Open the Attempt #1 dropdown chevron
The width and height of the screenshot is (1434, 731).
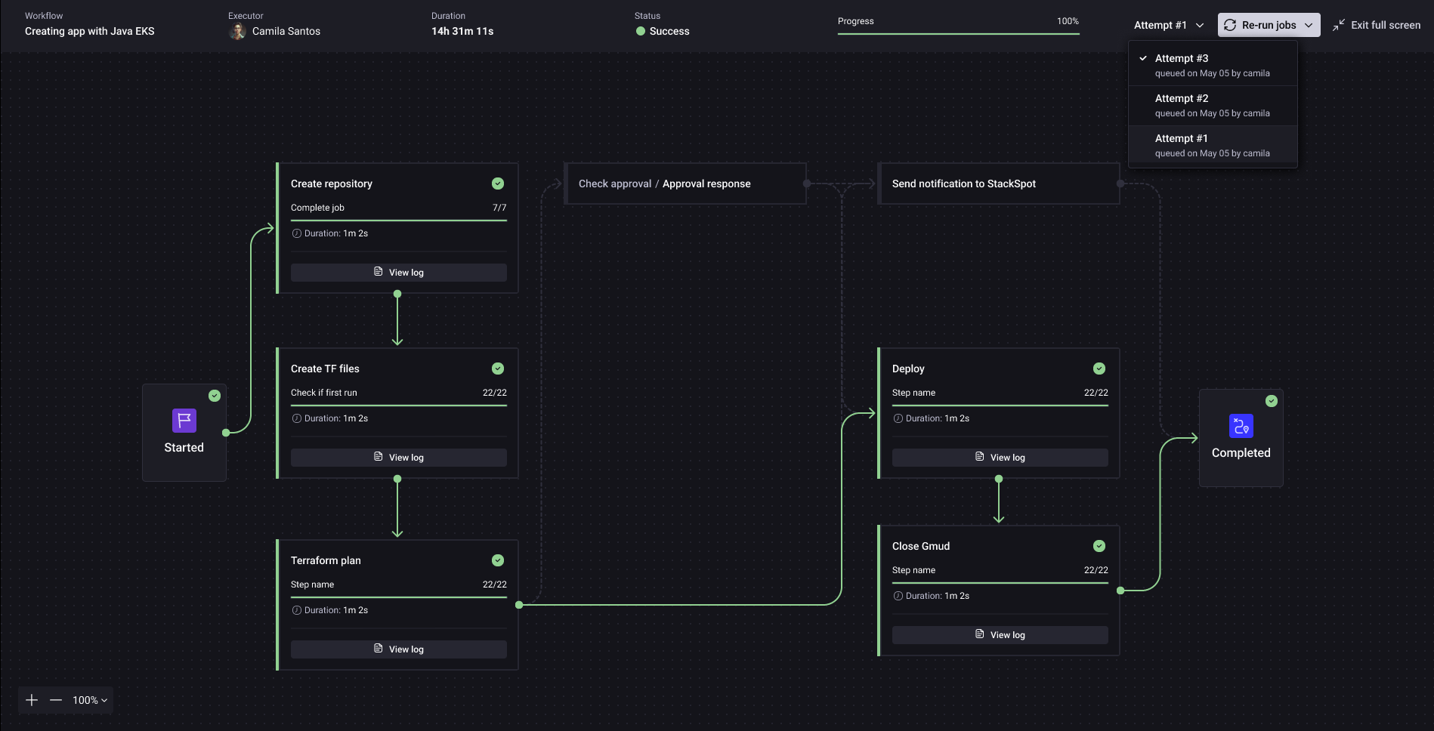[1201, 25]
